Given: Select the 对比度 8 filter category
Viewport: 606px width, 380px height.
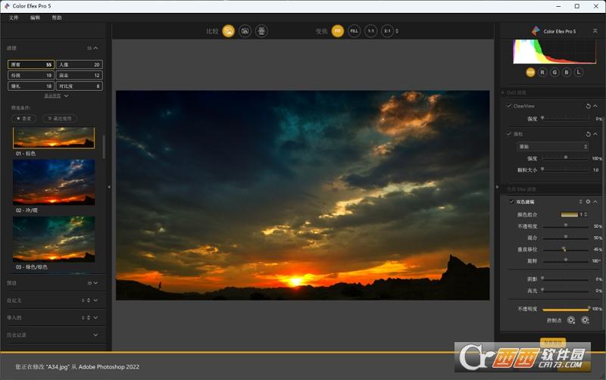Looking at the screenshot, I should tap(80, 86).
